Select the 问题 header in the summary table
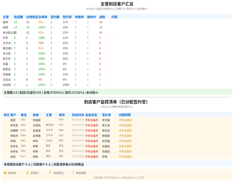234x188 pixels. tap(114, 17)
